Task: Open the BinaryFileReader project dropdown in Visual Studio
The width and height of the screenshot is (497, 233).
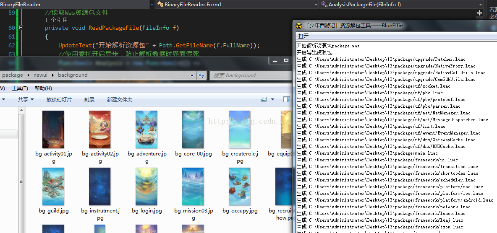Action: tap(152, 5)
